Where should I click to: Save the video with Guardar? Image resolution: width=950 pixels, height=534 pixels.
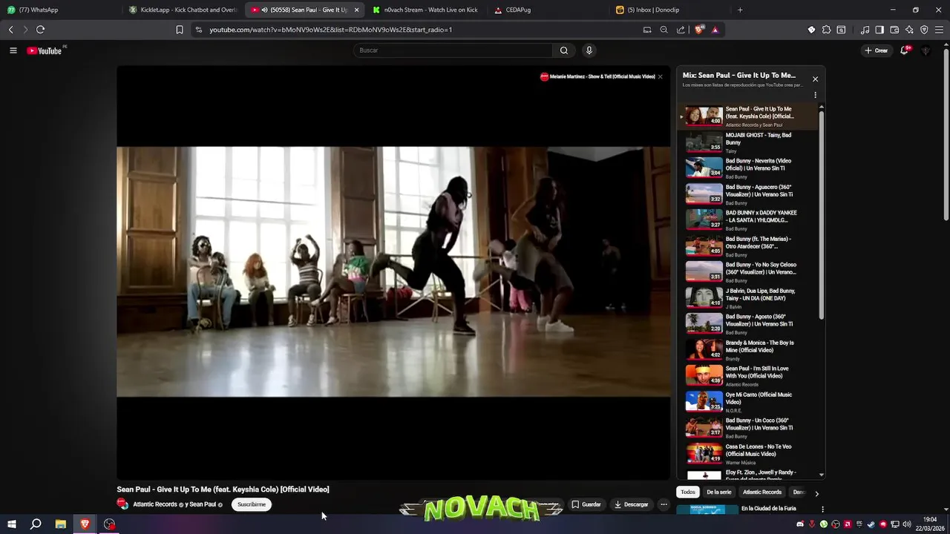click(586, 504)
